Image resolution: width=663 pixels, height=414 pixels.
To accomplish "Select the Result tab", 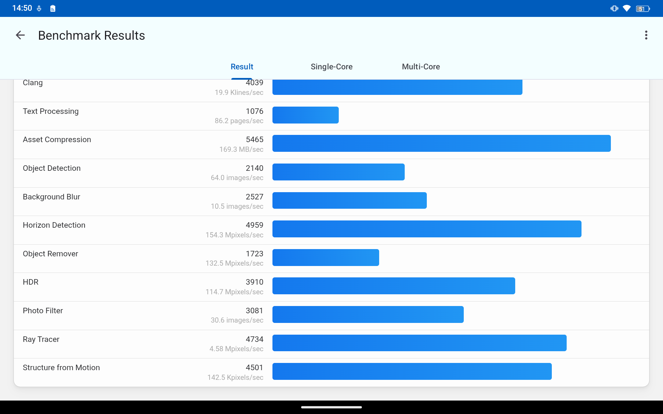I will click(x=242, y=67).
